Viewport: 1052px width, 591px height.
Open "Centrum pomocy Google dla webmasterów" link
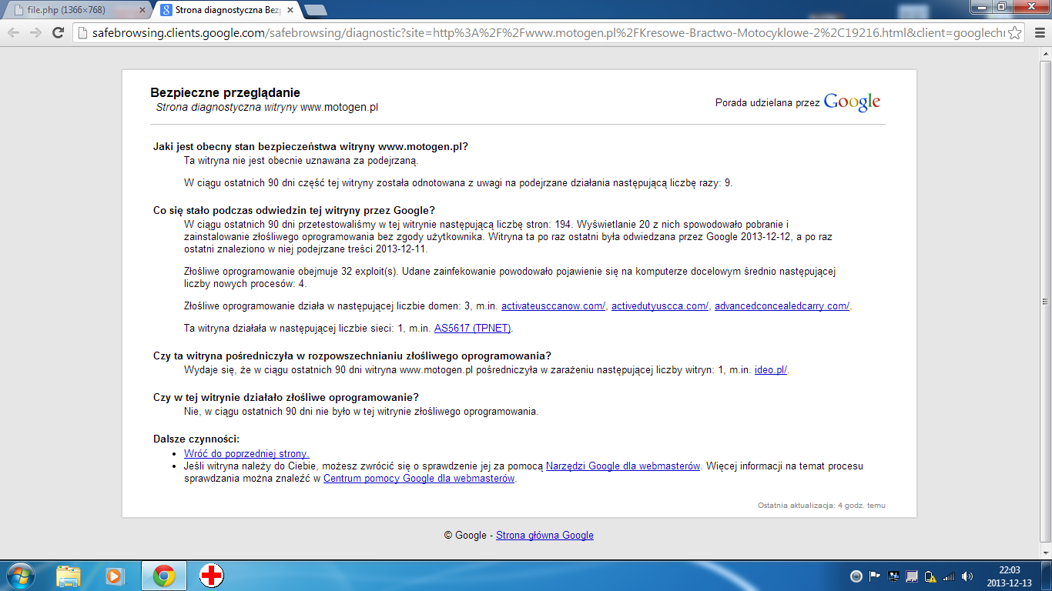pos(419,479)
